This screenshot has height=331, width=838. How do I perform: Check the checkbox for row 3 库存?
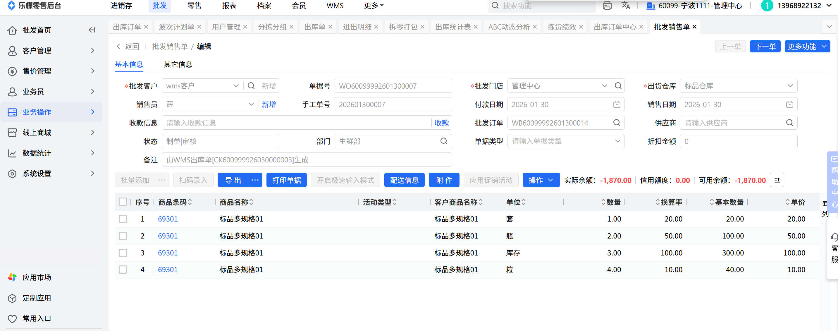click(x=123, y=253)
